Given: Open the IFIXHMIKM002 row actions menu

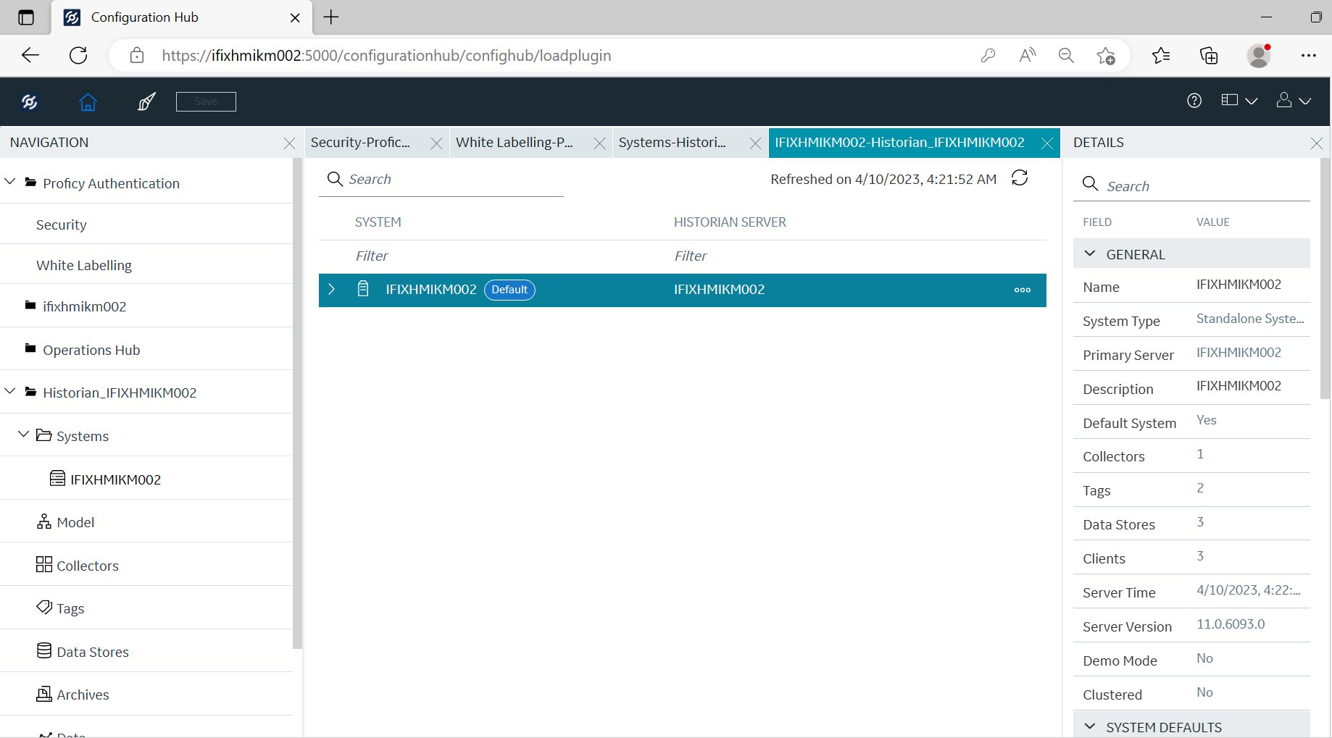Looking at the screenshot, I should click(x=1023, y=290).
